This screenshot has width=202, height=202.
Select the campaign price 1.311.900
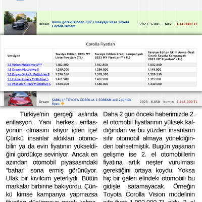click(155, 79)
